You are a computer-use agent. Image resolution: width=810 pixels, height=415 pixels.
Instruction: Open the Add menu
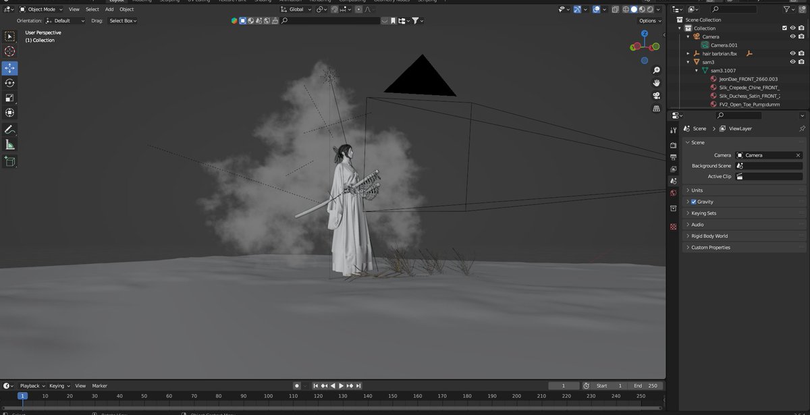(109, 9)
